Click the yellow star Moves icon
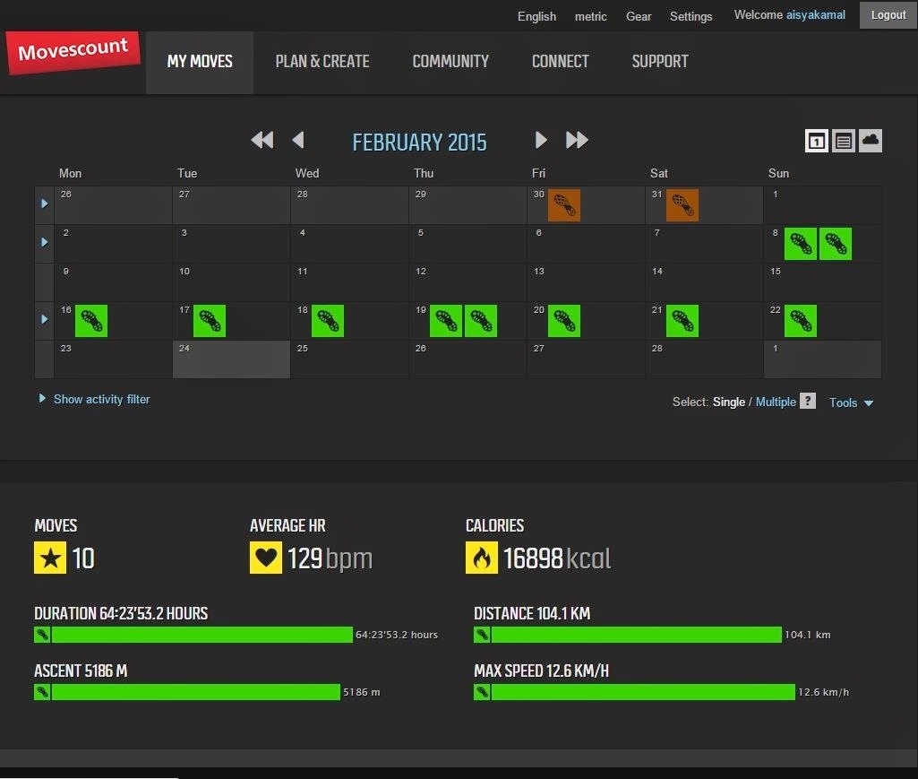The height and width of the screenshot is (779, 918). click(50, 558)
